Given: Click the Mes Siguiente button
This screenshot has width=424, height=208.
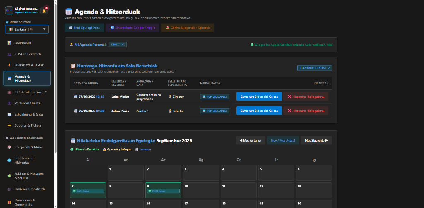Looking at the screenshot, I should tap(316, 140).
